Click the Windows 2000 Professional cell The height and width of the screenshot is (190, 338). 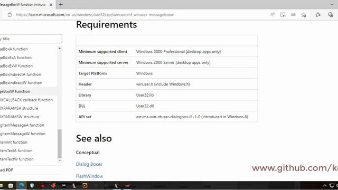click(x=179, y=52)
